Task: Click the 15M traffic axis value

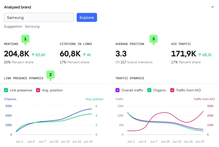Action: (x=120, y=106)
